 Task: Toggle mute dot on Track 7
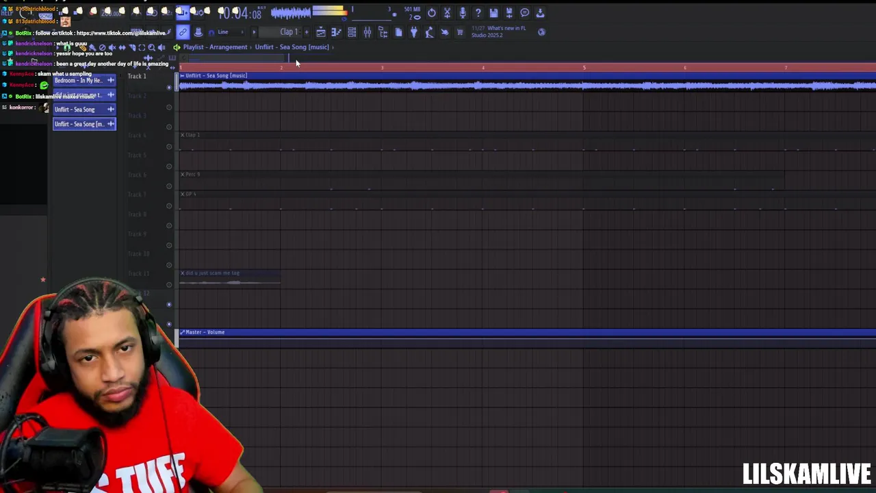(169, 206)
